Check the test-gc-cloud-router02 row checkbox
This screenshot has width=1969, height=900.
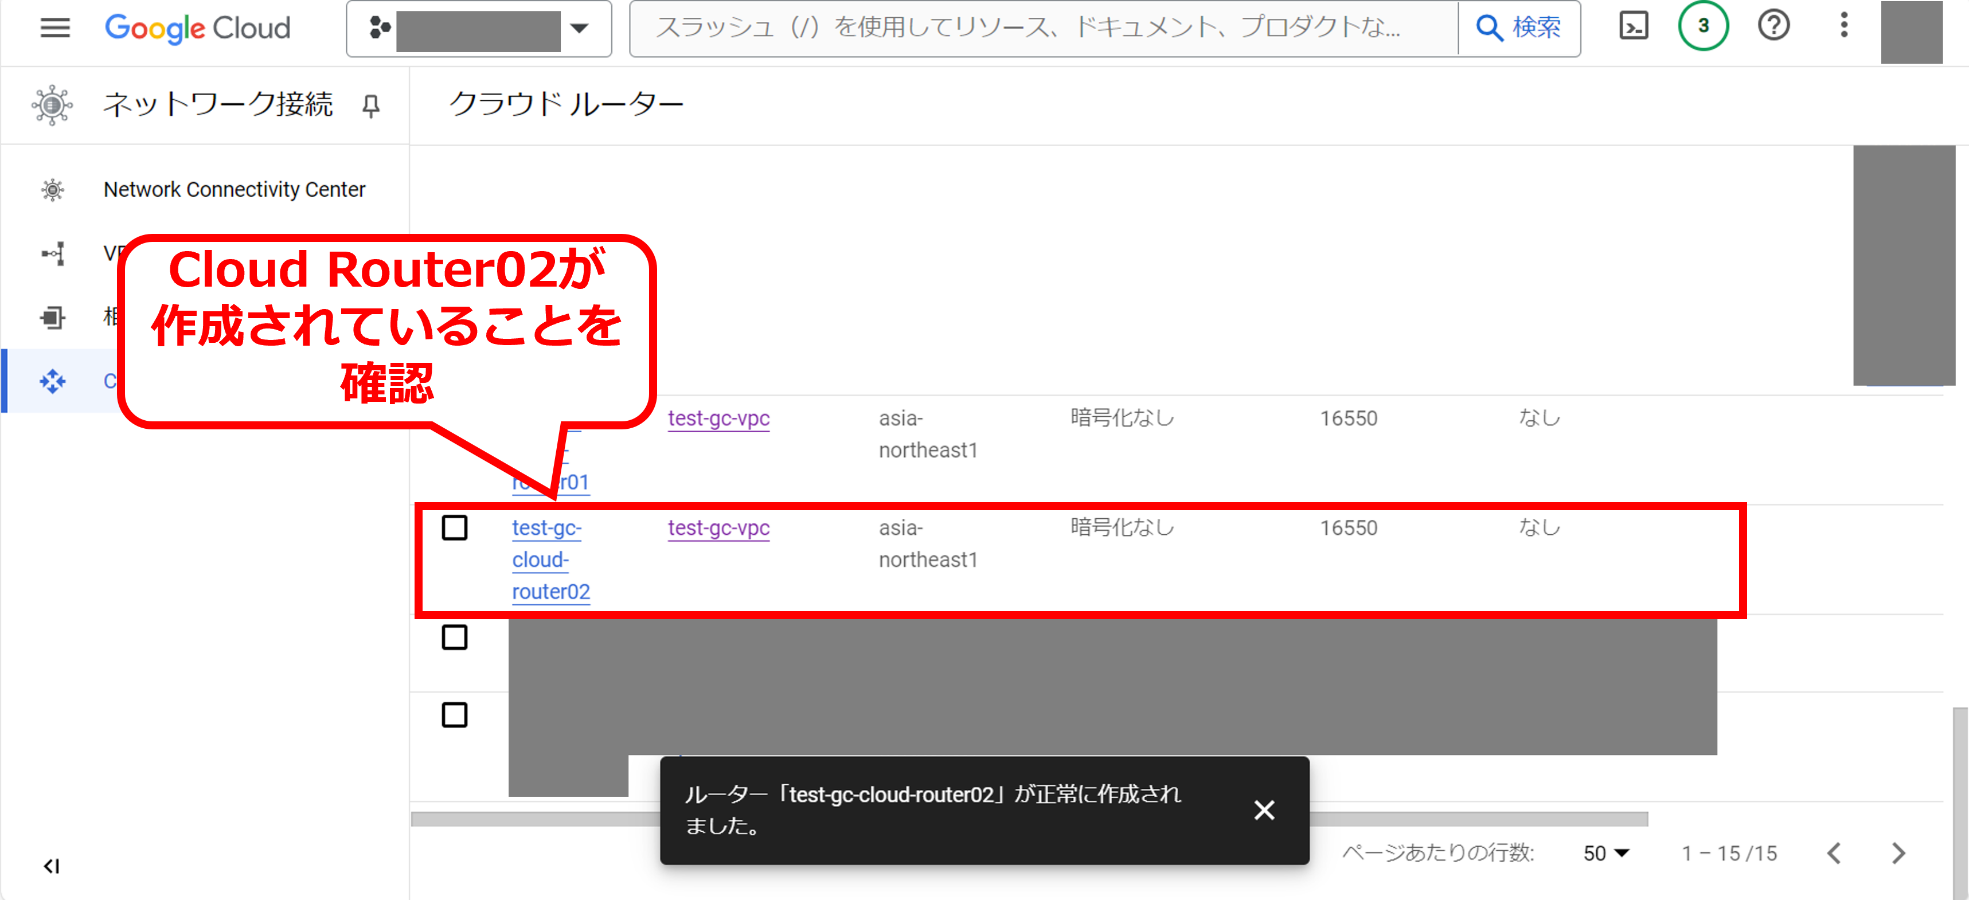point(454,528)
